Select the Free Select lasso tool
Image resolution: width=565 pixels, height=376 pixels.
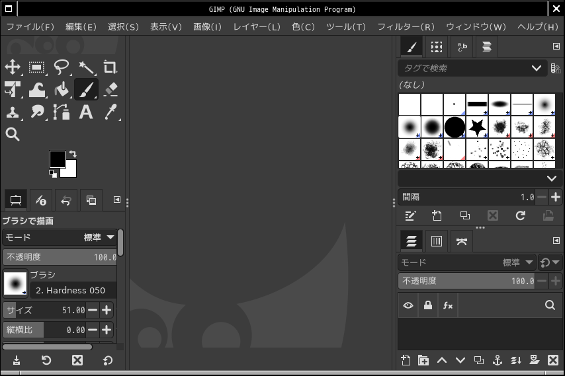(x=62, y=67)
